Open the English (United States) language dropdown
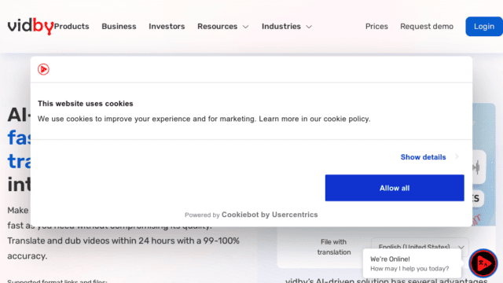 (420, 247)
